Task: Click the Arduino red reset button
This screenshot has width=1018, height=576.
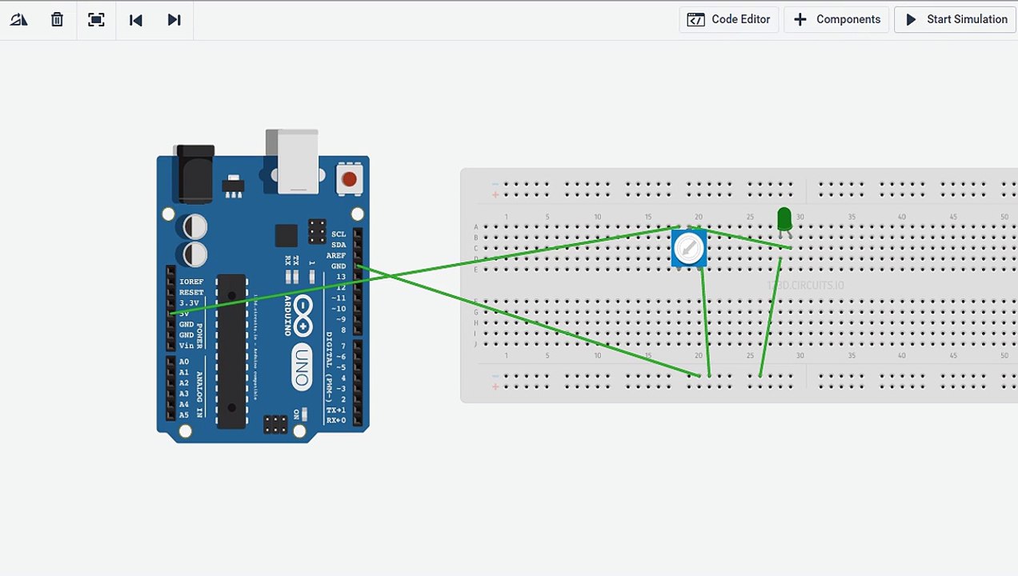Action: click(x=349, y=179)
